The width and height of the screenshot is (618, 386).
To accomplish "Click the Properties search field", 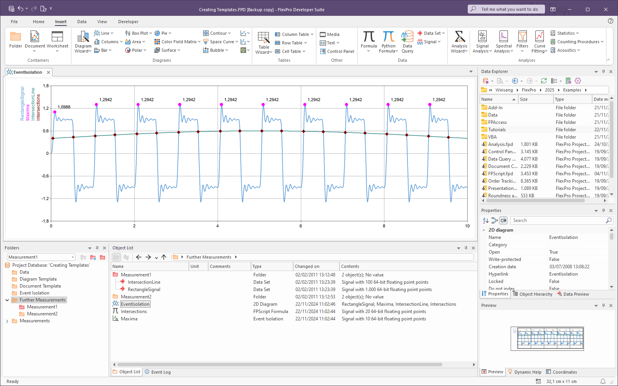I will tap(558, 220).
